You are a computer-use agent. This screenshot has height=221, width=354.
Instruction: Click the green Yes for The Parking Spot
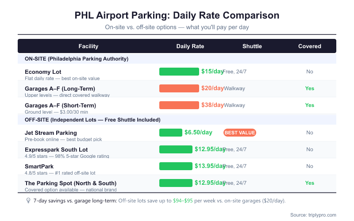pos(309,183)
